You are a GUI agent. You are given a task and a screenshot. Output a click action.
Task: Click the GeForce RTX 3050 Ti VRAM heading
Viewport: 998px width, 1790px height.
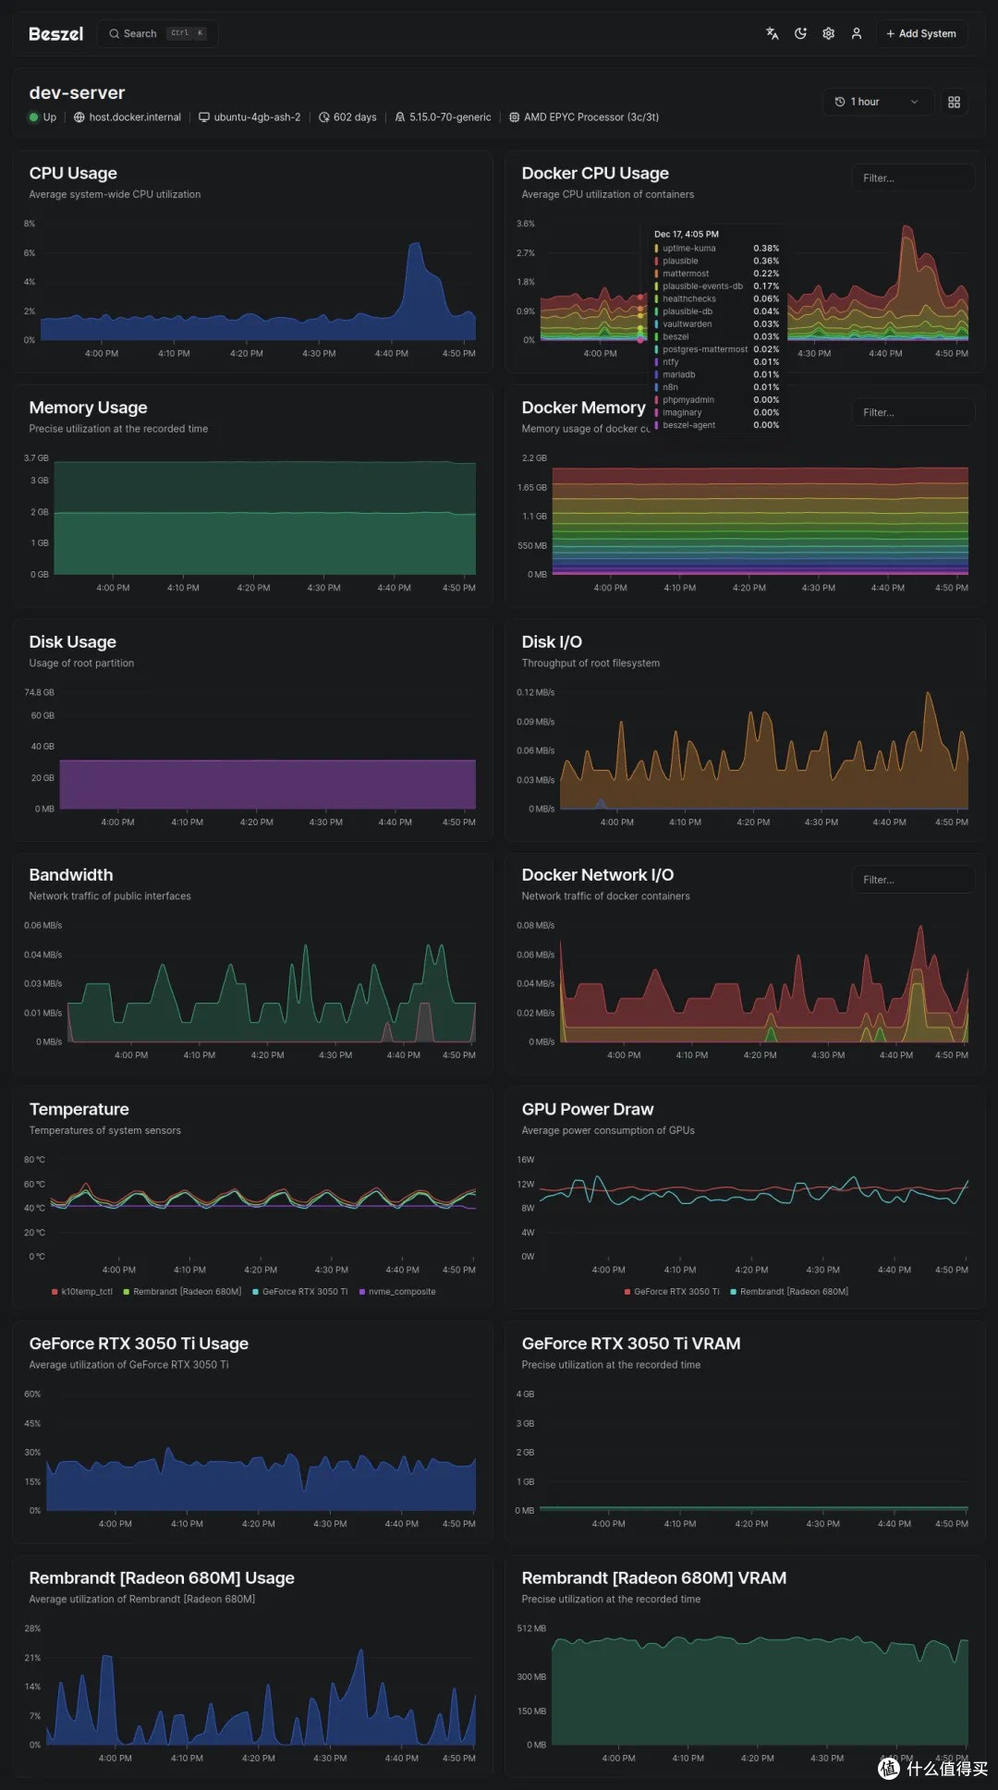(631, 1344)
